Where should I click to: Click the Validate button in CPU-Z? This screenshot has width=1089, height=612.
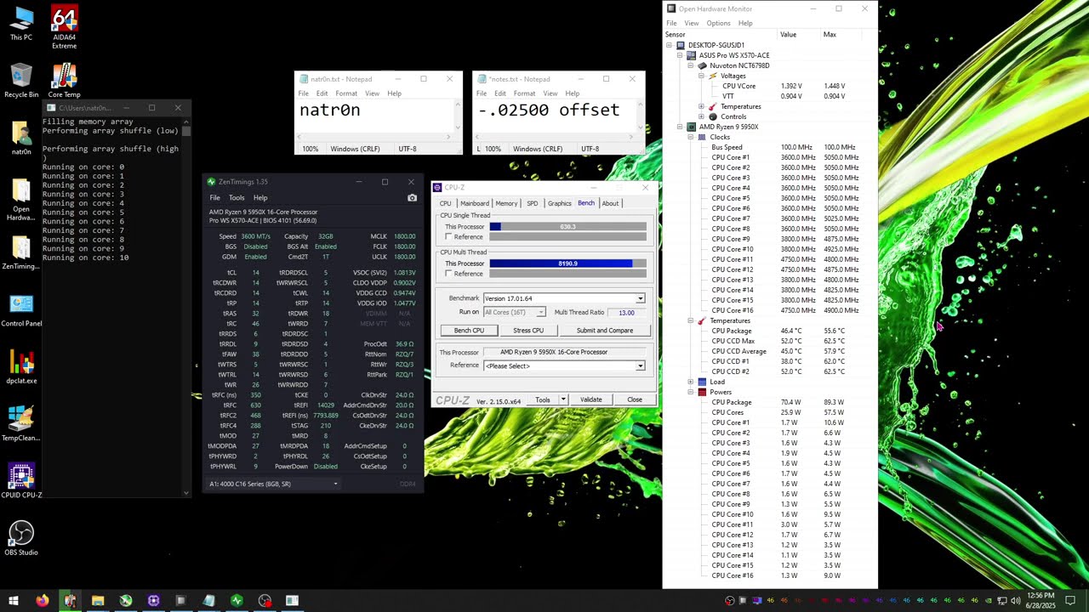tap(590, 399)
